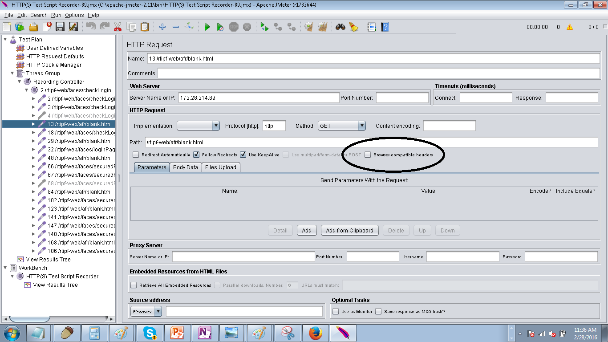Screen dimensions: 608x342
Task: Open the Search icon (binoculars) in the toolbar
Action: [340, 27]
